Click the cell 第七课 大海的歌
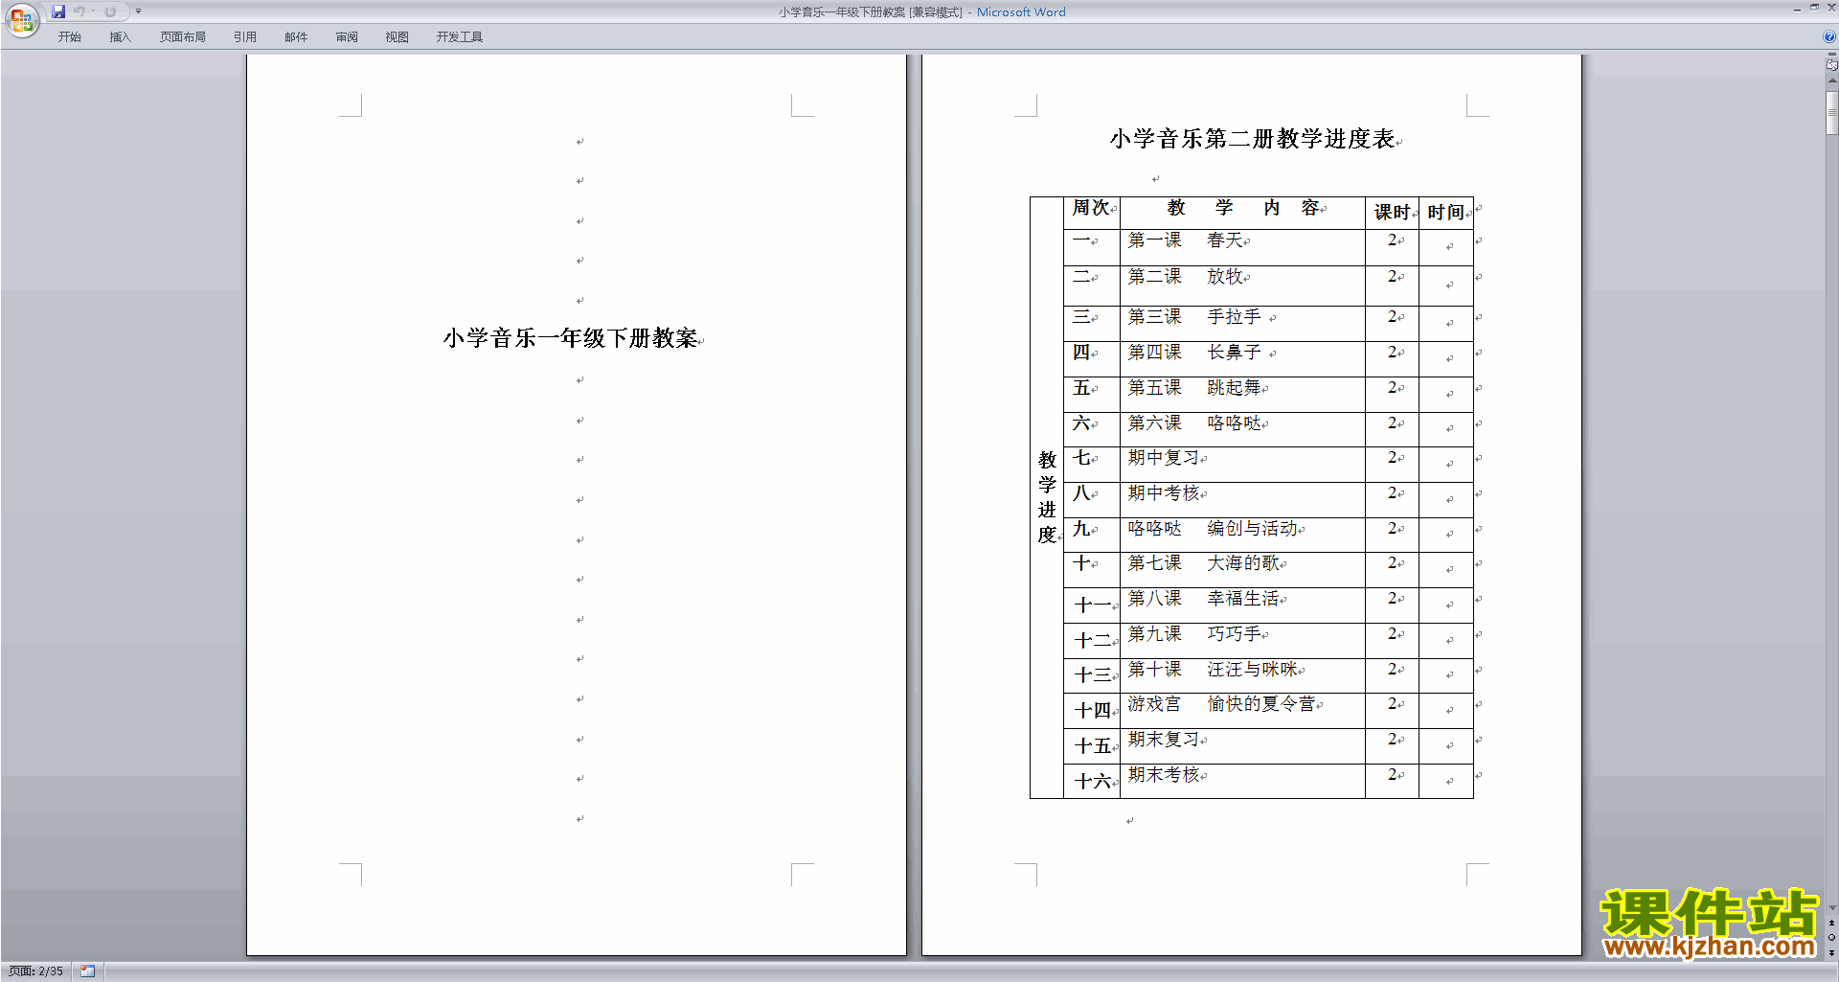This screenshot has height=982, width=1839. tap(1243, 570)
